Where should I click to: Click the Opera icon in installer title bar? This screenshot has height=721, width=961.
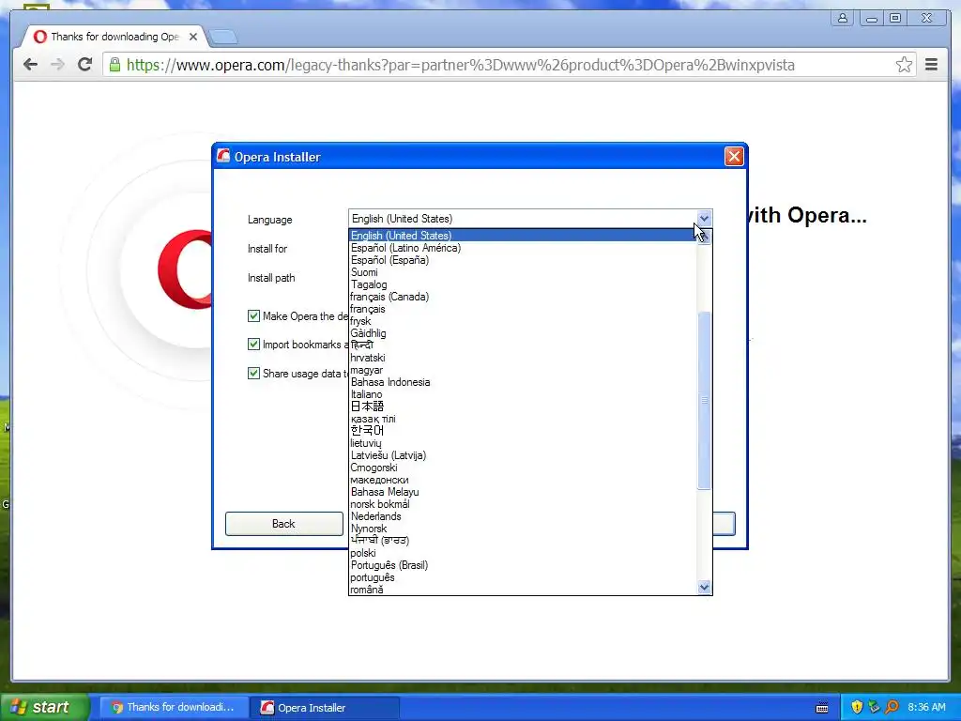223,157
